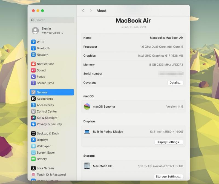219x184 pixels.
Task: Open the Wi-Fi settings icon
Action: (x=33, y=42)
